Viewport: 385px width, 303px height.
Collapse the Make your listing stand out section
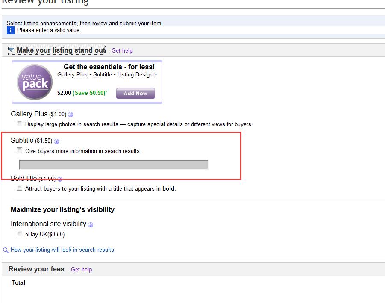coord(11,50)
